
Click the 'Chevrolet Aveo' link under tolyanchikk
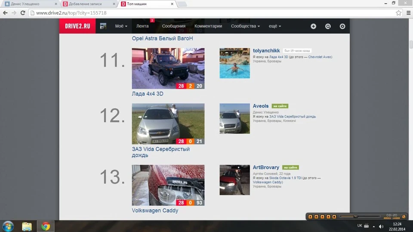pyautogui.click(x=320, y=57)
